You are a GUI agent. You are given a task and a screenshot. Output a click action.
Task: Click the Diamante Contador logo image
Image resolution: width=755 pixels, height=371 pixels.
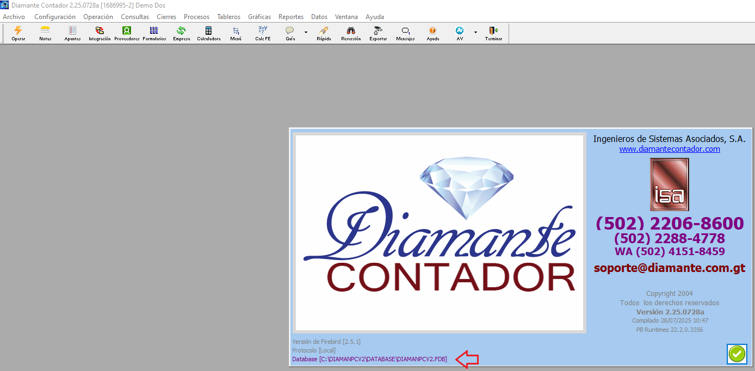tap(440, 233)
